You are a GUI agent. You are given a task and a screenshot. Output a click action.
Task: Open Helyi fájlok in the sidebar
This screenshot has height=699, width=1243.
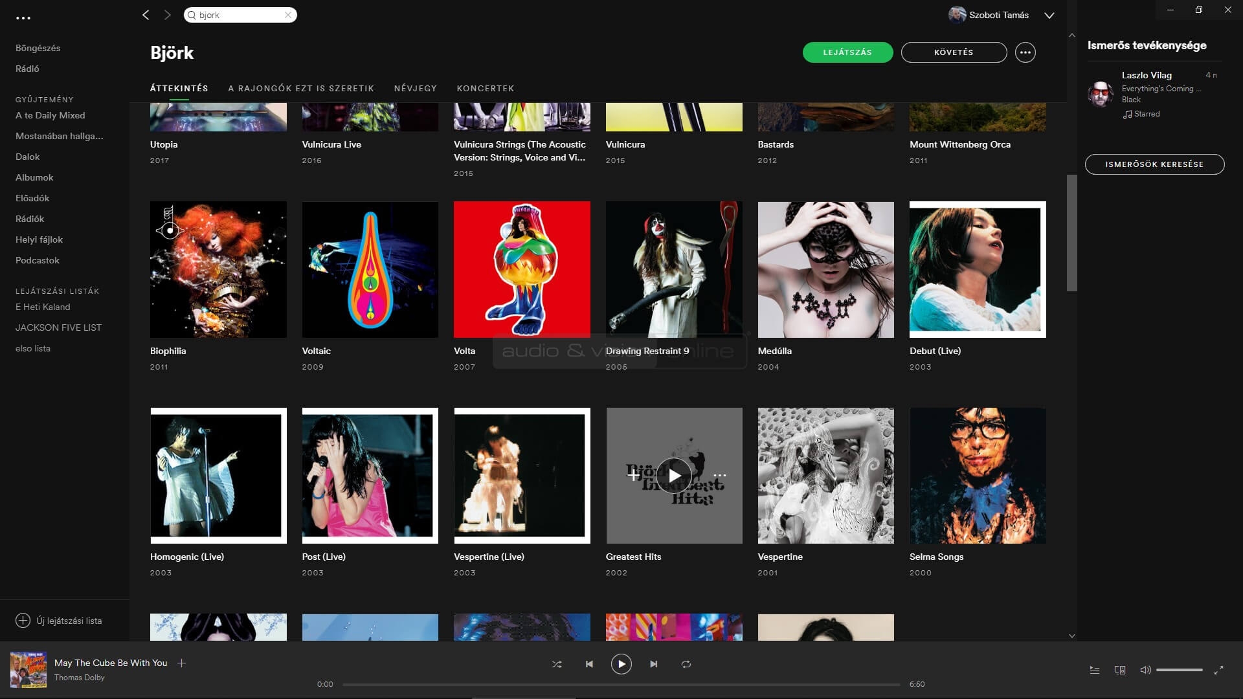pyautogui.click(x=39, y=239)
